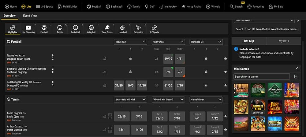This screenshot has height=137, width=306.
Task: Select the Badminton filter icon
Action: tap(139, 29)
